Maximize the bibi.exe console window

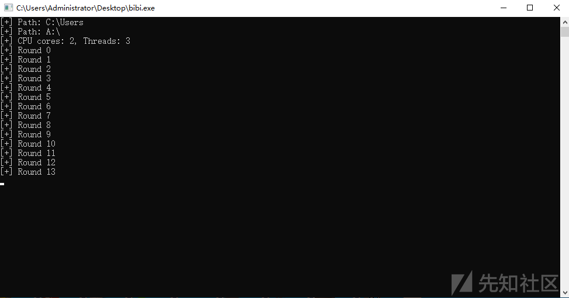[530, 8]
